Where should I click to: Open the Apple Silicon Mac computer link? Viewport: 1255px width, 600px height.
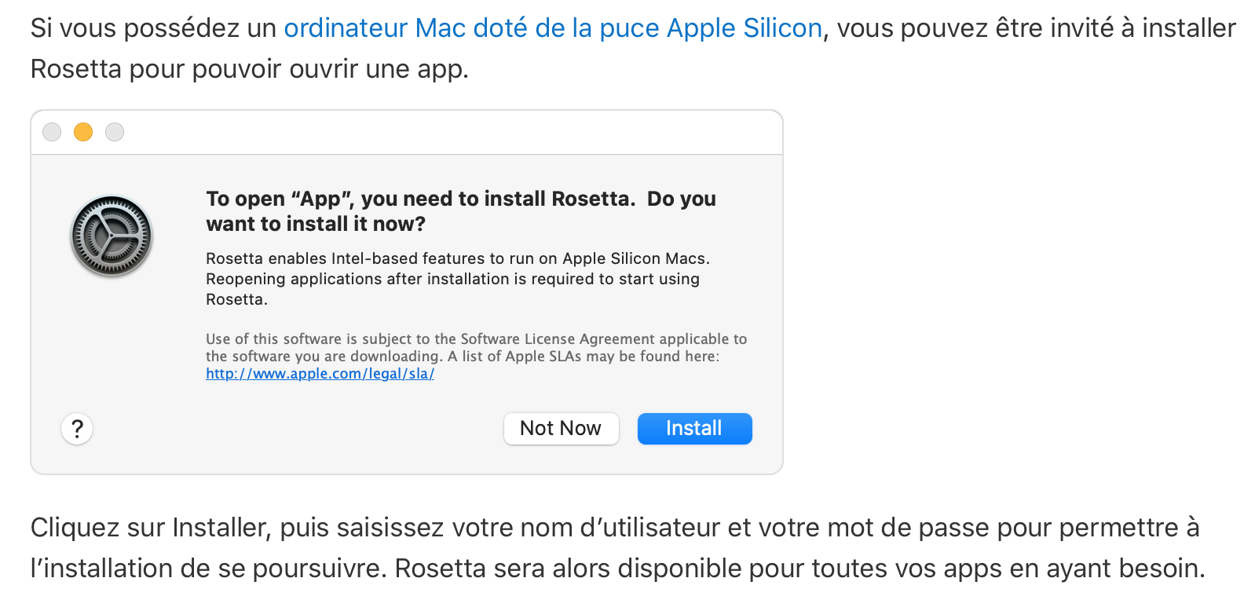coord(552,28)
